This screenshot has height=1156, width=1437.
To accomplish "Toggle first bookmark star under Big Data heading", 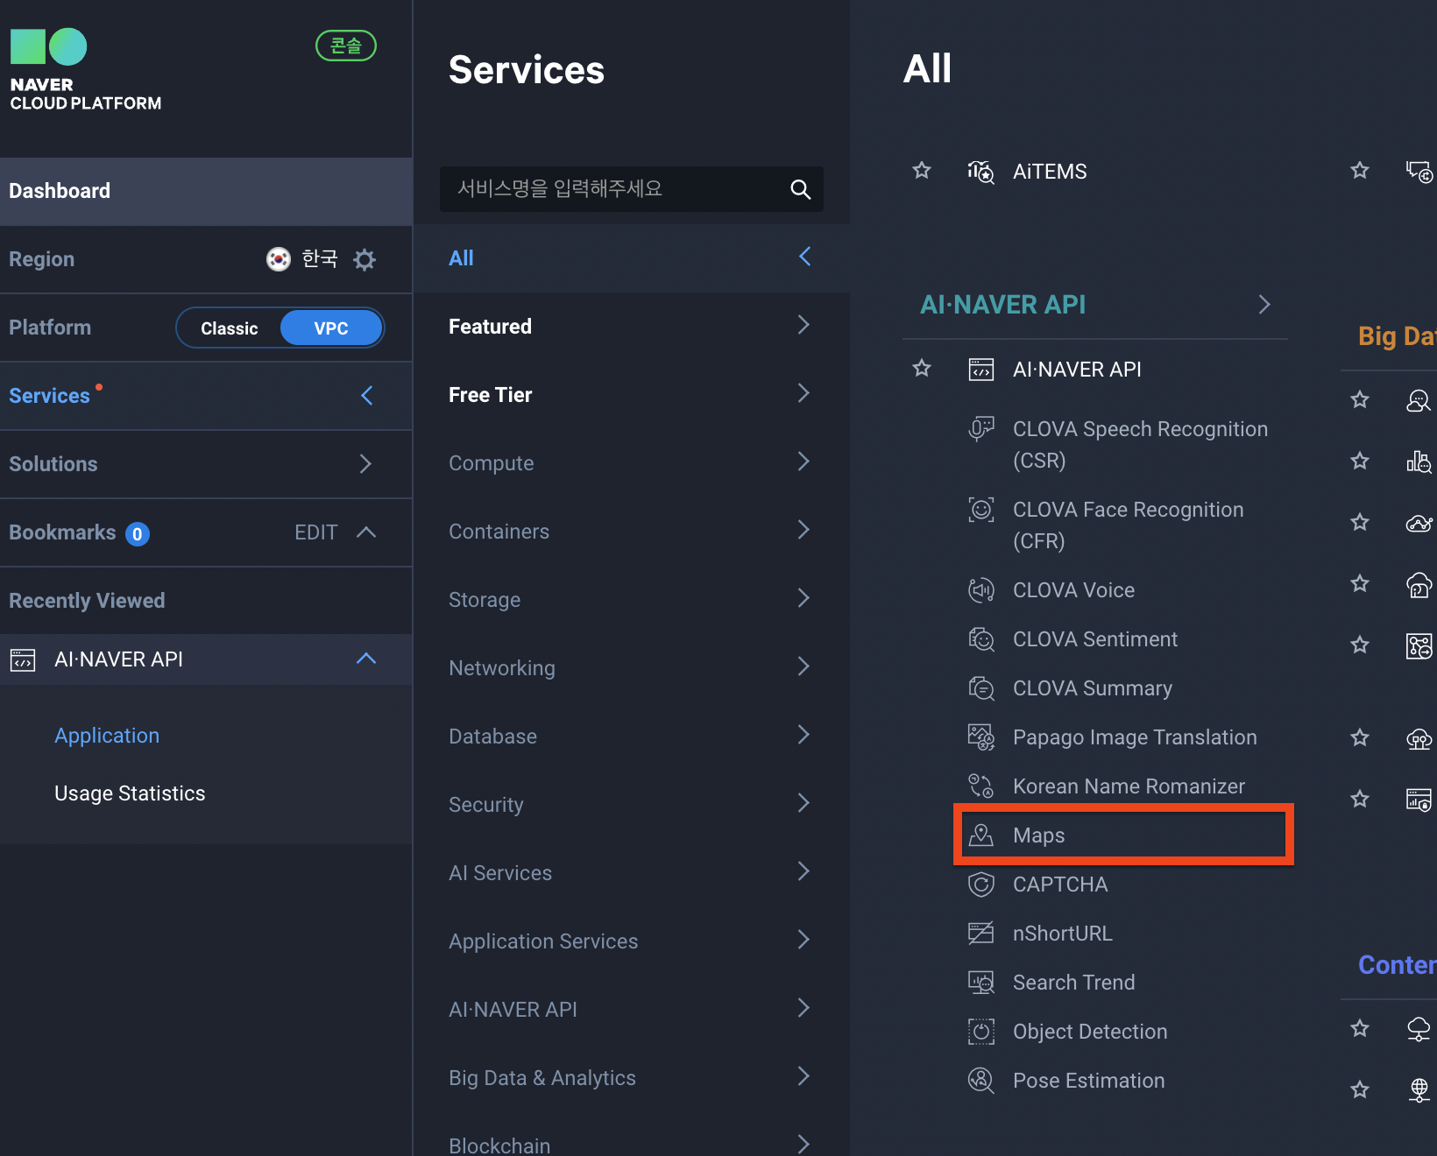I will tap(1360, 400).
